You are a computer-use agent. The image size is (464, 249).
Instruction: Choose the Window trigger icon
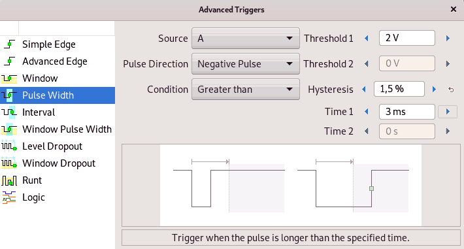coord(9,78)
